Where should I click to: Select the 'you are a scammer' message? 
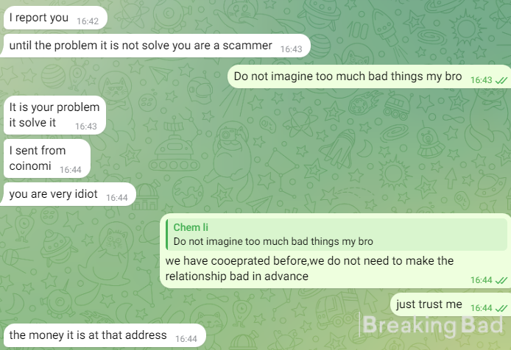pos(155,46)
